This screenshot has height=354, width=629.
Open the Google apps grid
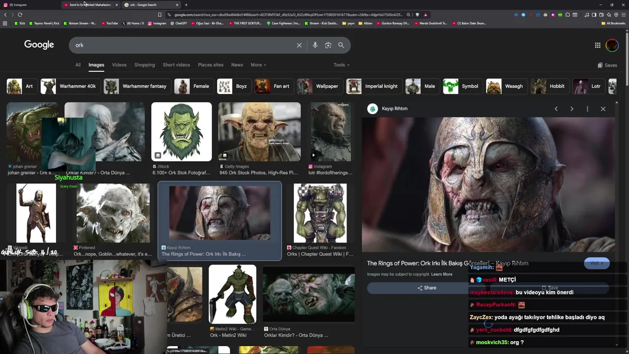598,45
